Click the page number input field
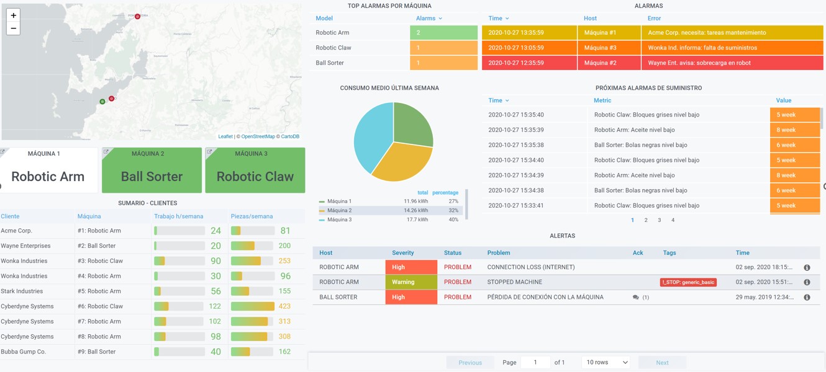 [535, 362]
